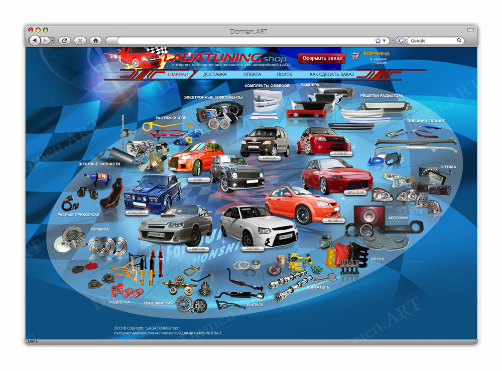
Task: Select the red GRANTA car model
Action: click(324, 141)
